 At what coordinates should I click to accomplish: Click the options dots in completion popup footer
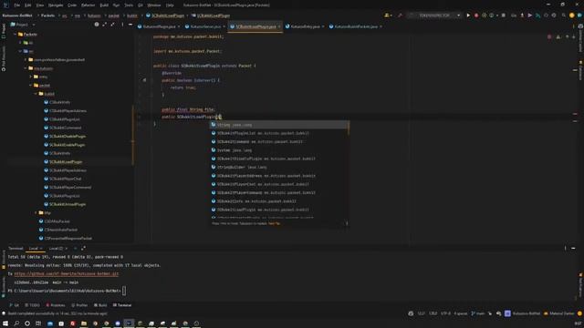tap(347, 223)
